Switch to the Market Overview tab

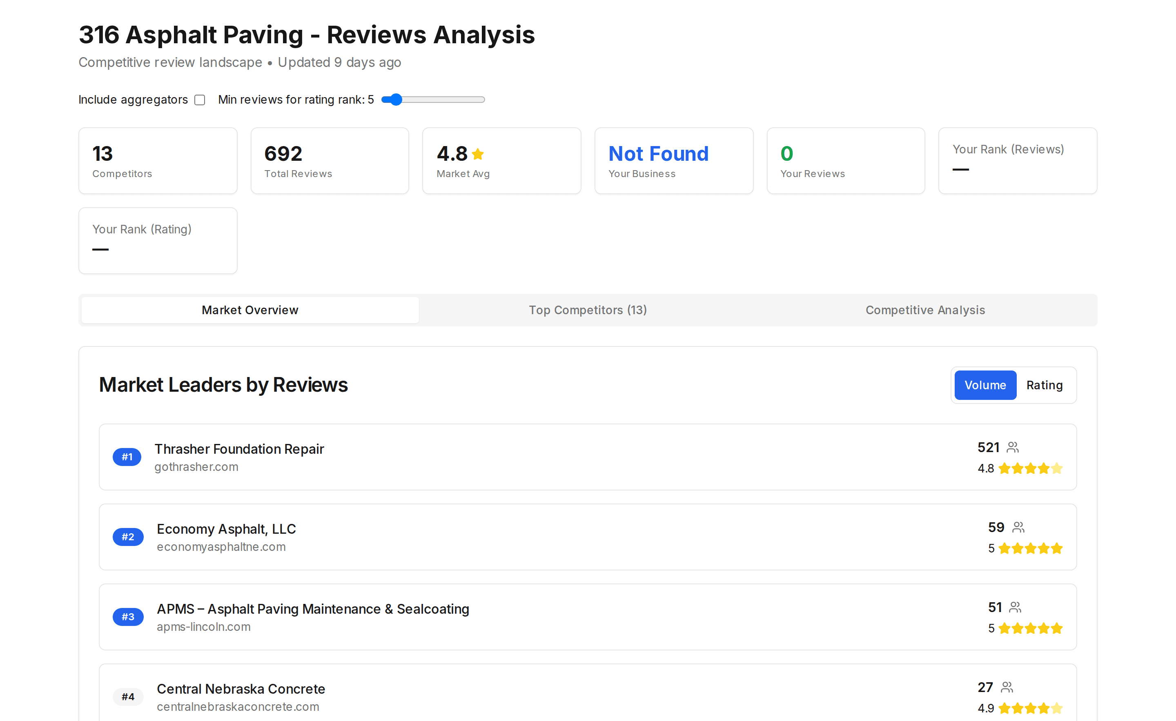tap(250, 310)
